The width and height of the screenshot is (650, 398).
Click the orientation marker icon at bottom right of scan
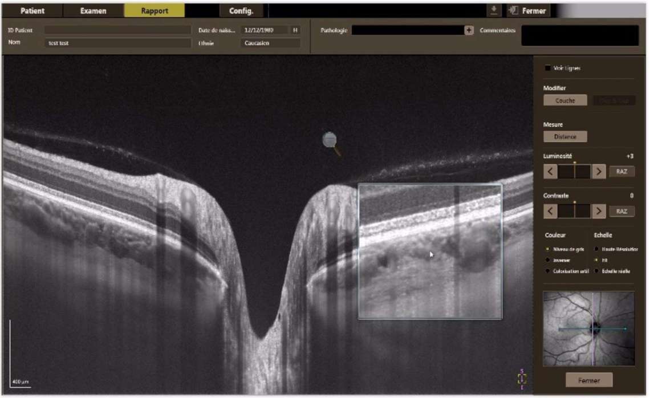[521, 378]
